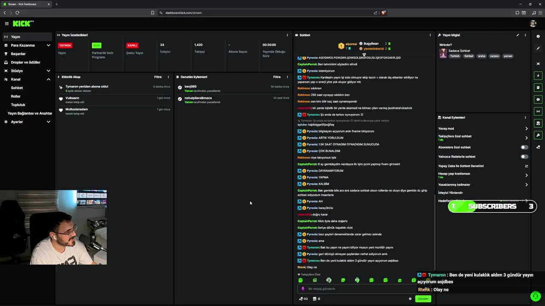Screen dimensions: 545x306
Task: Click the browser share icon in the address bar
Action: (x=376, y=13)
